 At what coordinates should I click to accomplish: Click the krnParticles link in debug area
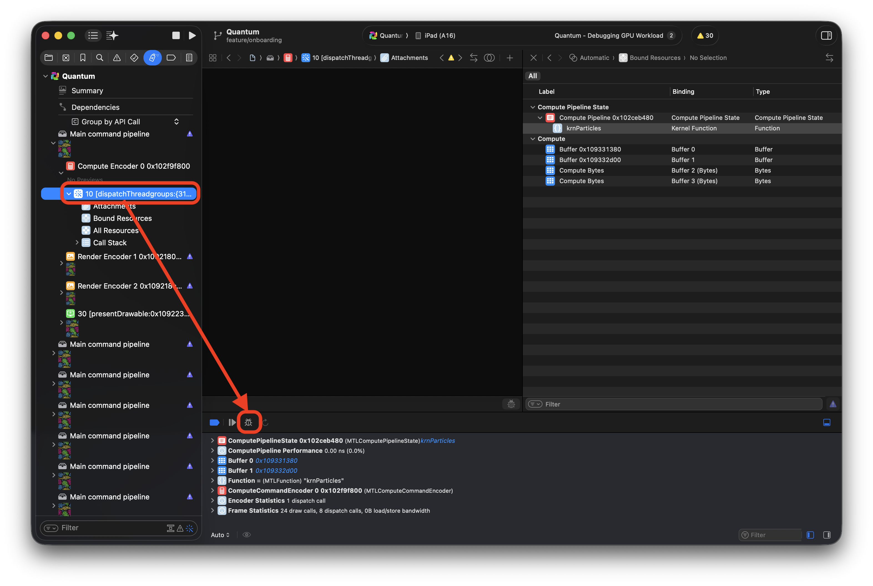[438, 441]
